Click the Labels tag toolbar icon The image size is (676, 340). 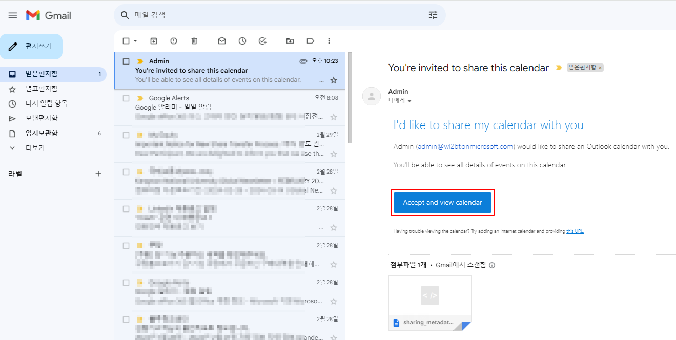[310, 41]
